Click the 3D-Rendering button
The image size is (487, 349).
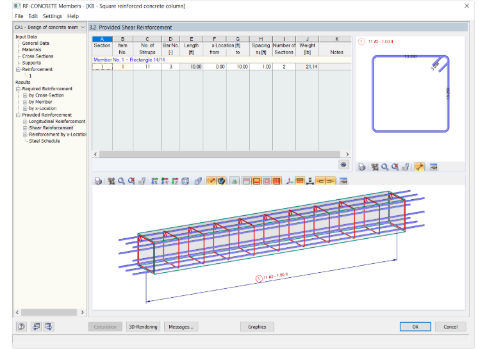143,327
